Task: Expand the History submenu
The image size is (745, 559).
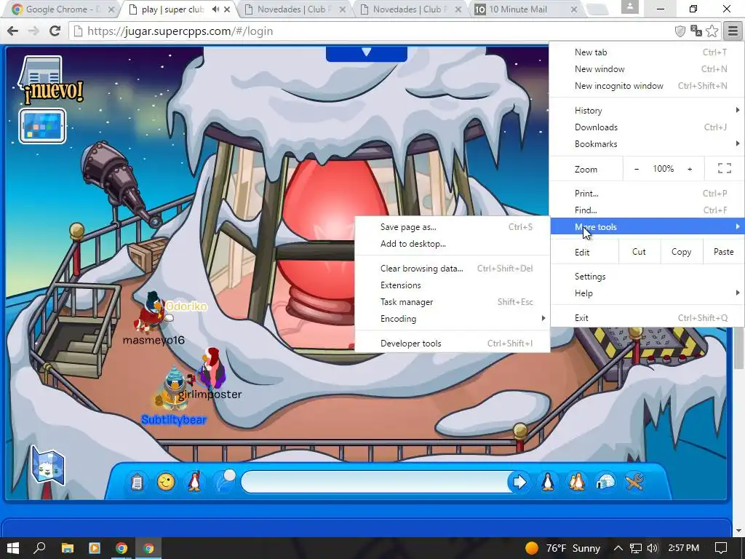Action: coord(647,111)
